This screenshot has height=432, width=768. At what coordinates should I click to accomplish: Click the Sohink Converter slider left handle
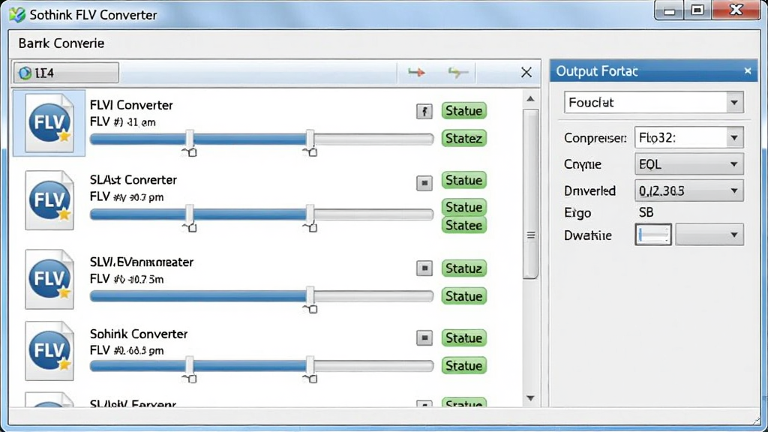point(190,365)
